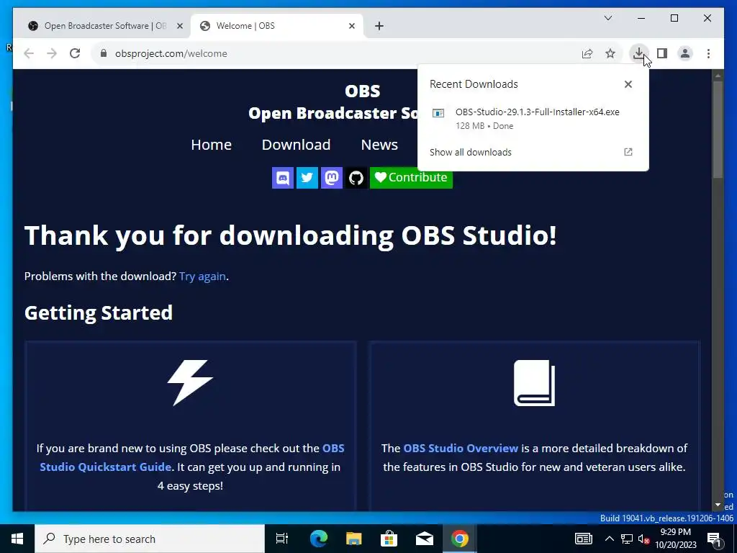Viewport: 737px width, 553px height.
Task: Open the OBS Twitter icon link
Action: [307, 178]
